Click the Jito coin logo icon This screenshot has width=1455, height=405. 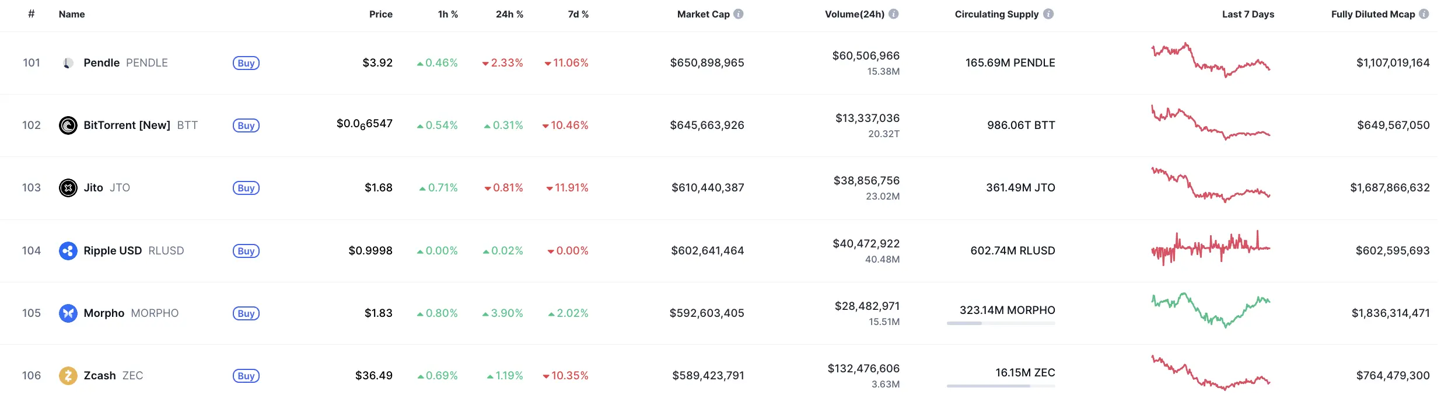click(x=68, y=188)
